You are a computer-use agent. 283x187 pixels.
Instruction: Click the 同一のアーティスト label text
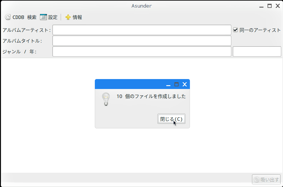pyautogui.click(x=260, y=30)
